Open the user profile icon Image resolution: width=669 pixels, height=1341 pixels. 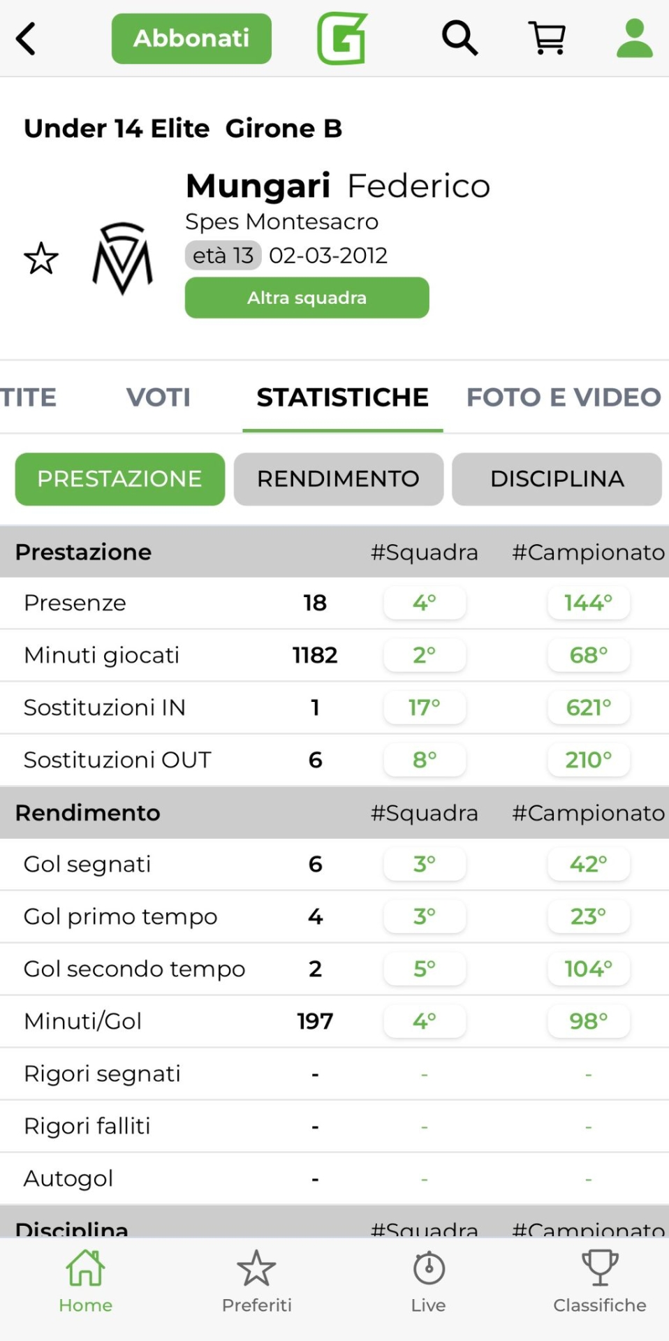(x=634, y=38)
